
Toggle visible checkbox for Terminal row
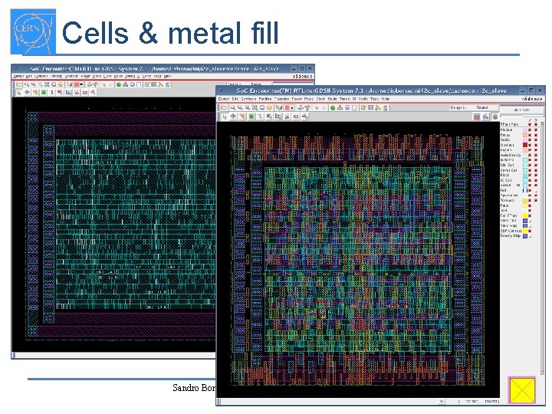(x=530, y=200)
